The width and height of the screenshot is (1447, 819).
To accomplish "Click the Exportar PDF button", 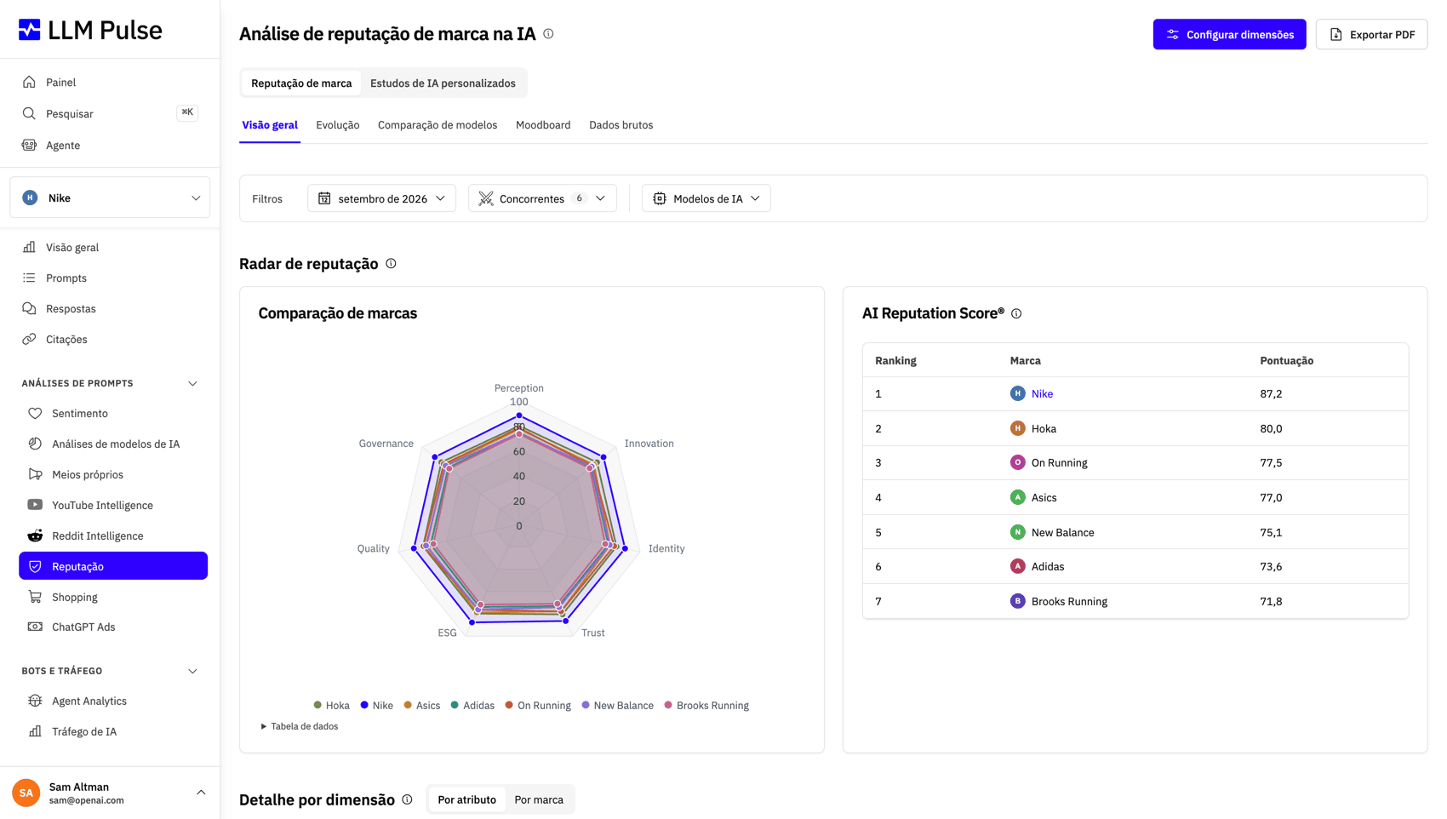I will tap(1371, 34).
